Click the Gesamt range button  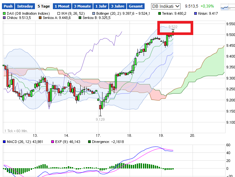(x=136, y=6)
